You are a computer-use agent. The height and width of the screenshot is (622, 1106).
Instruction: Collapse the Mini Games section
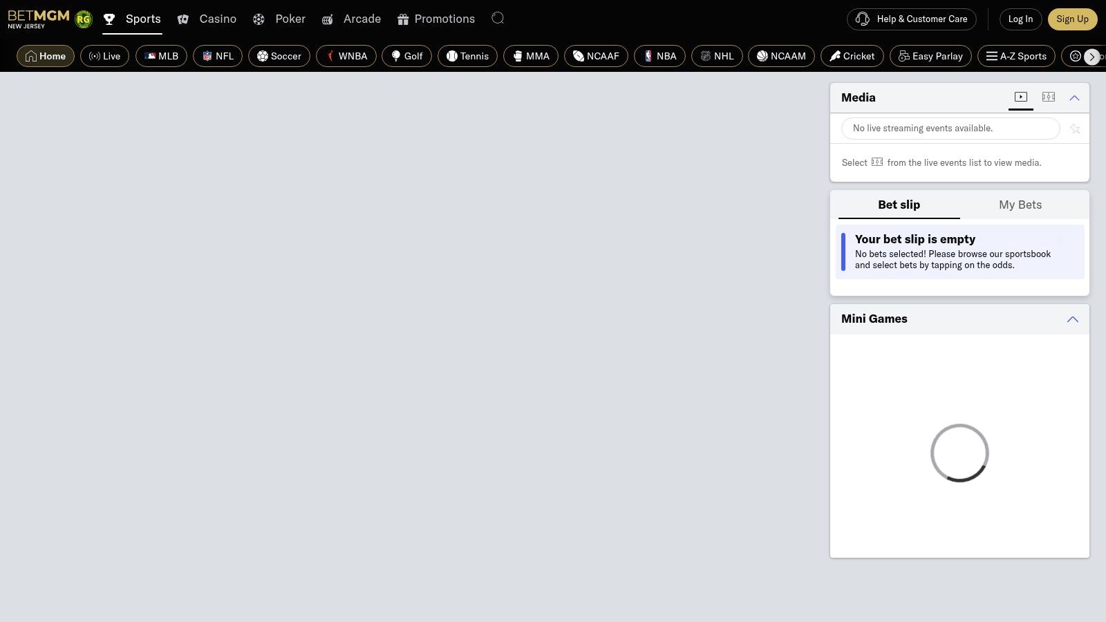(1073, 319)
